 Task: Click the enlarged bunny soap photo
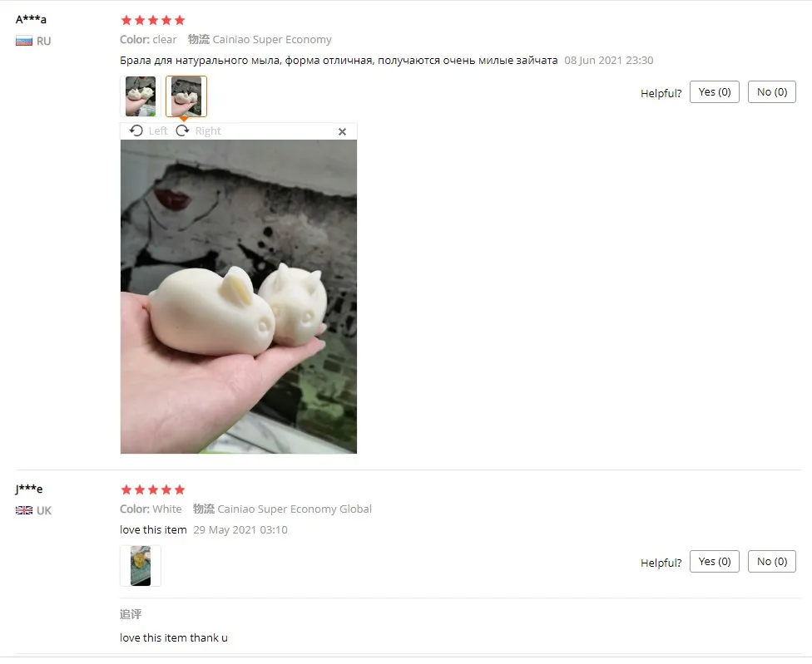(239, 297)
